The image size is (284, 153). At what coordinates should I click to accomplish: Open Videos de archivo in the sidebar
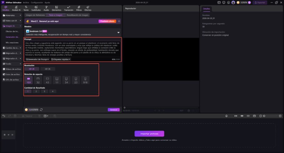[12, 69]
